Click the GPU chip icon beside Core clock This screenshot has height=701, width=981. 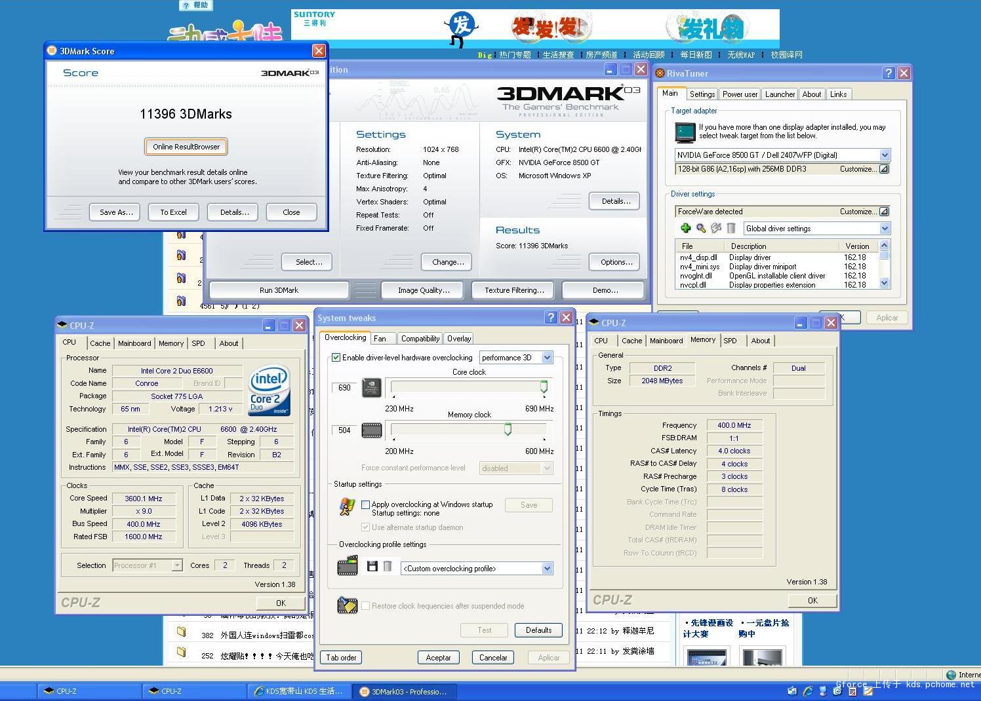pyautogui.click(x=372, y=388)
